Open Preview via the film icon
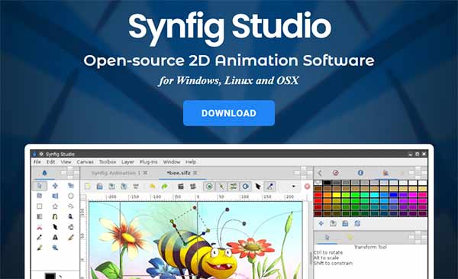 pos(193,187)
